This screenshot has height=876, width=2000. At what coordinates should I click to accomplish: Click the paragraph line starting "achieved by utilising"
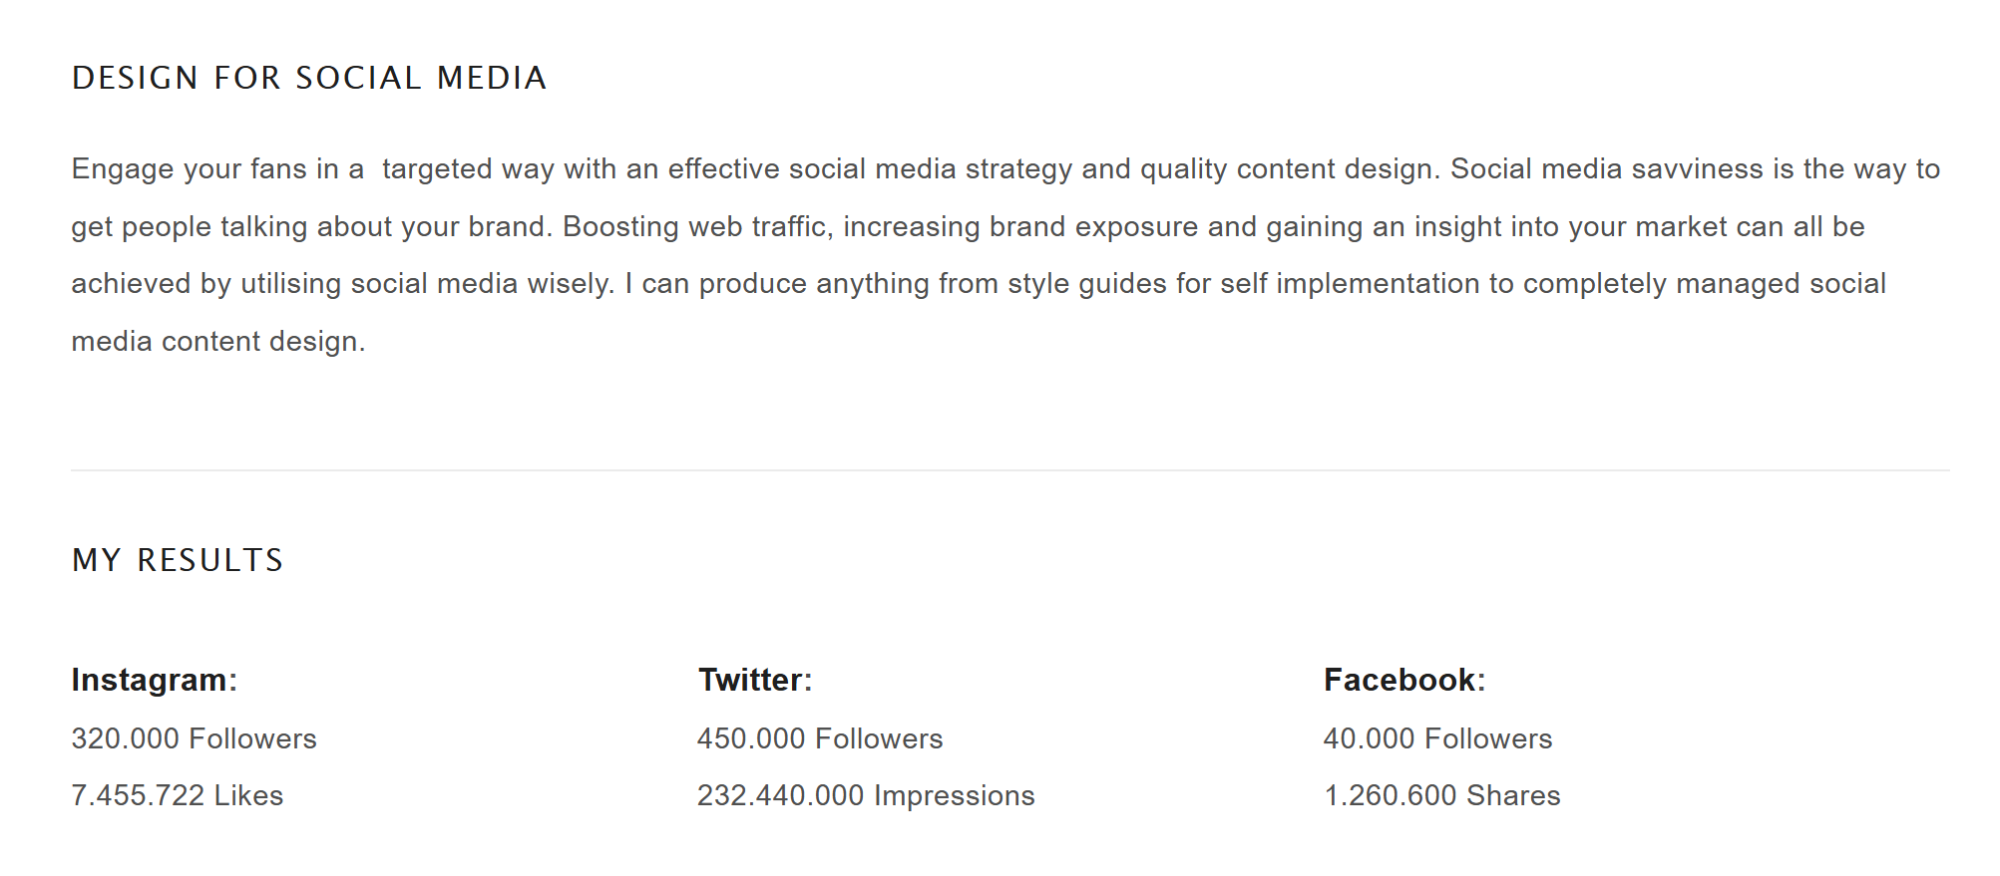978,284
